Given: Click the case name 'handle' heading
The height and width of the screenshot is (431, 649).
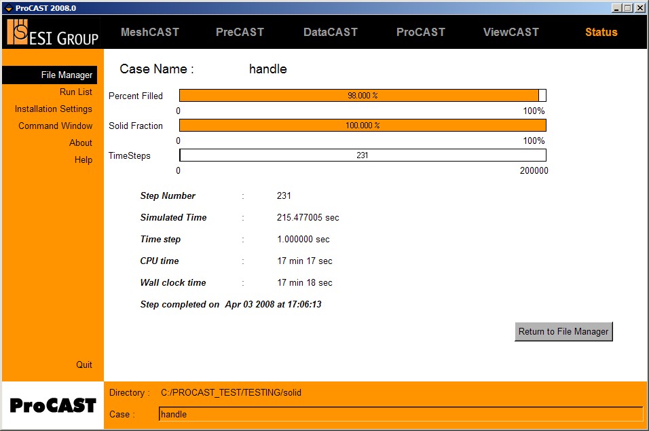Looking at the screenshot, I should 267,69.
